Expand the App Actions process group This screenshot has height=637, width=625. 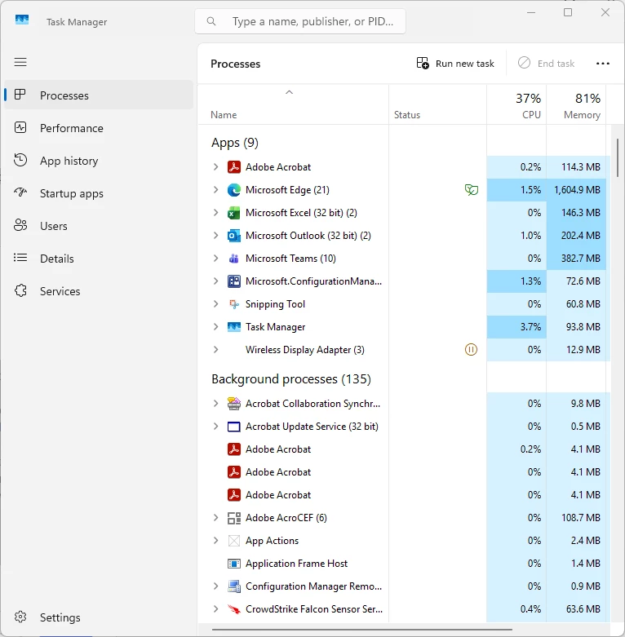[215, 541]
